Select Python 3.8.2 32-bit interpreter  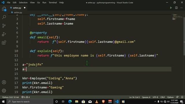[x=10, y=97]
